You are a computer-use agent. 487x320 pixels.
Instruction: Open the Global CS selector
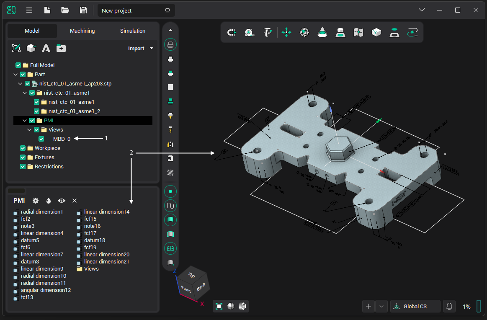coord(415,306)
